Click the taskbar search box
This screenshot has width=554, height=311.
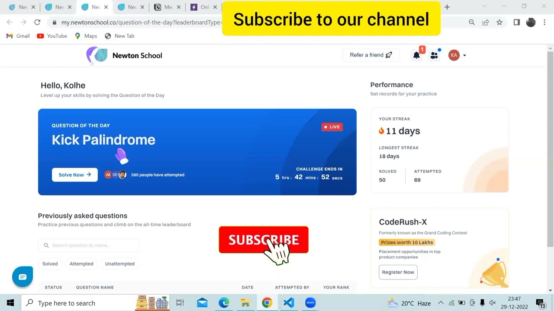pos(95,303)
